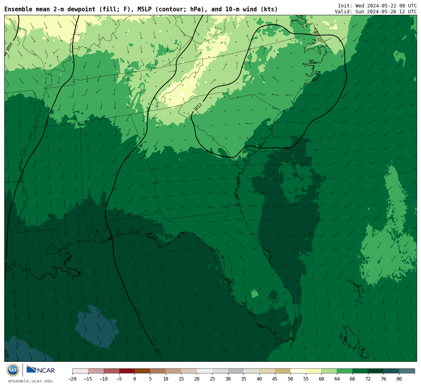Pick the dark teal 76 to 80 colorbar swatch

click(x=392, y=371)
